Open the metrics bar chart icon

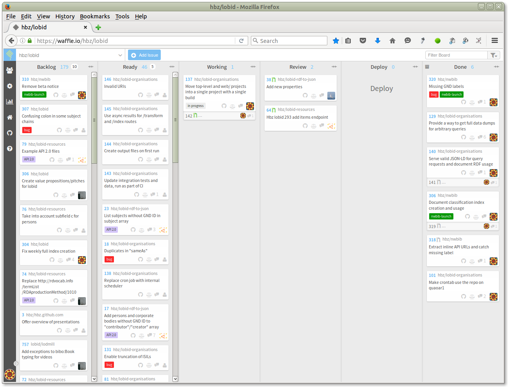(10, 102)
